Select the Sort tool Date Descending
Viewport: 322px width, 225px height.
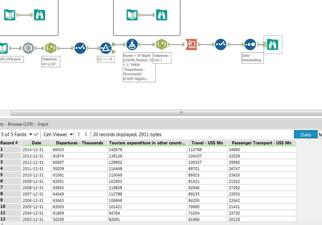[250, 44]
